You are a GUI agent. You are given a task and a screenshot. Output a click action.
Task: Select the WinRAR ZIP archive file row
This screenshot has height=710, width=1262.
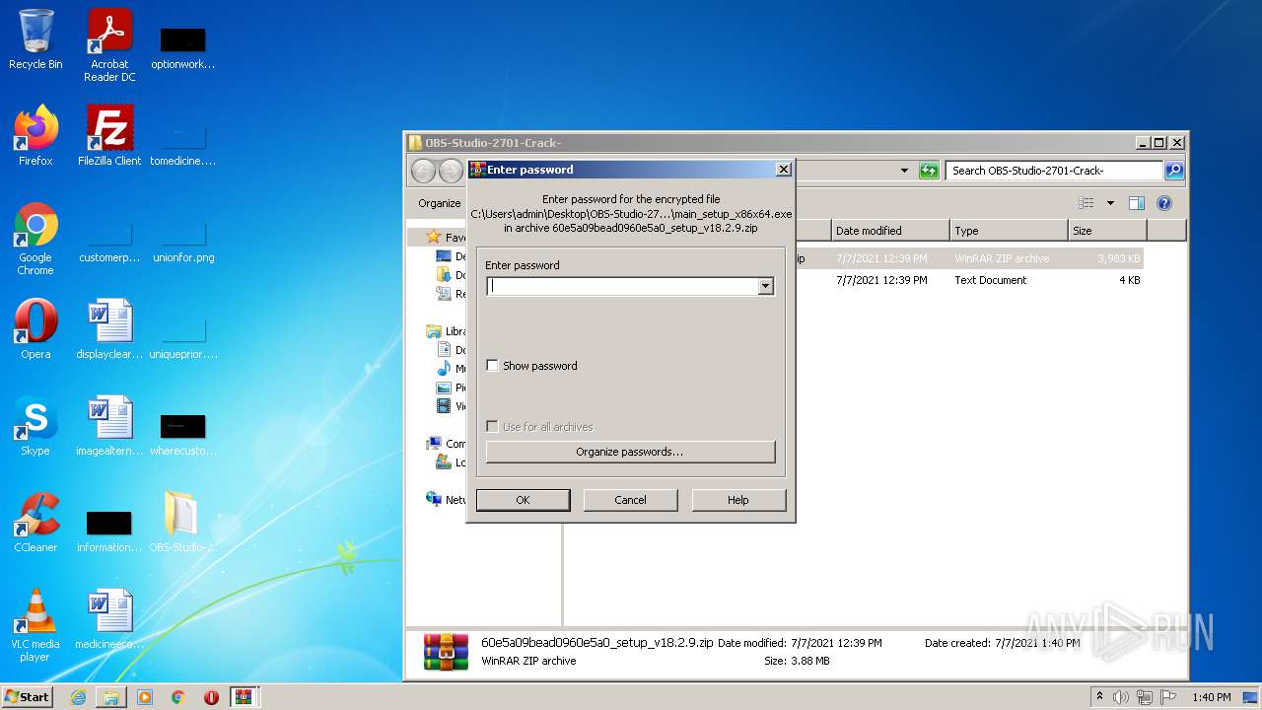969,258
